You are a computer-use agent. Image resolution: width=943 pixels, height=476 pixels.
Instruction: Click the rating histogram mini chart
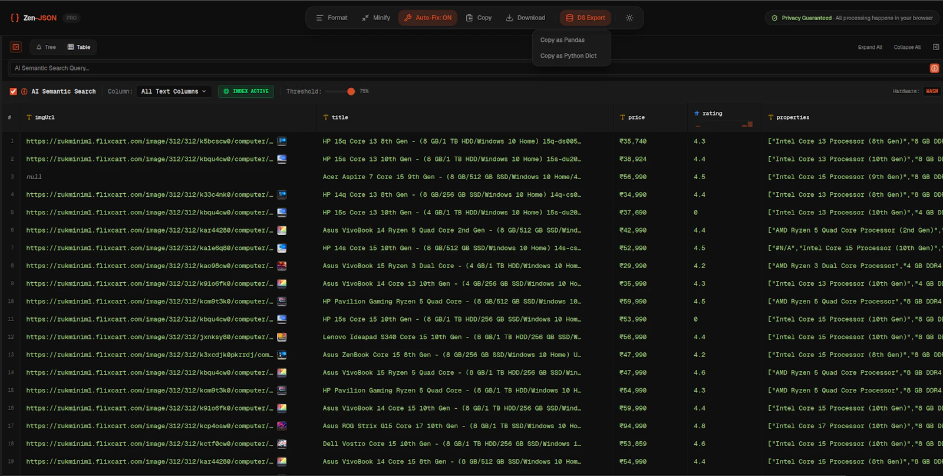[724, 124]
